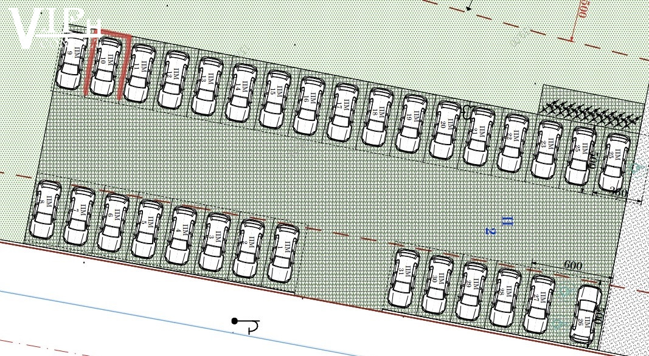Click the car in parking space 14
This screenshot has height=356, width=649.
[241, 93]
